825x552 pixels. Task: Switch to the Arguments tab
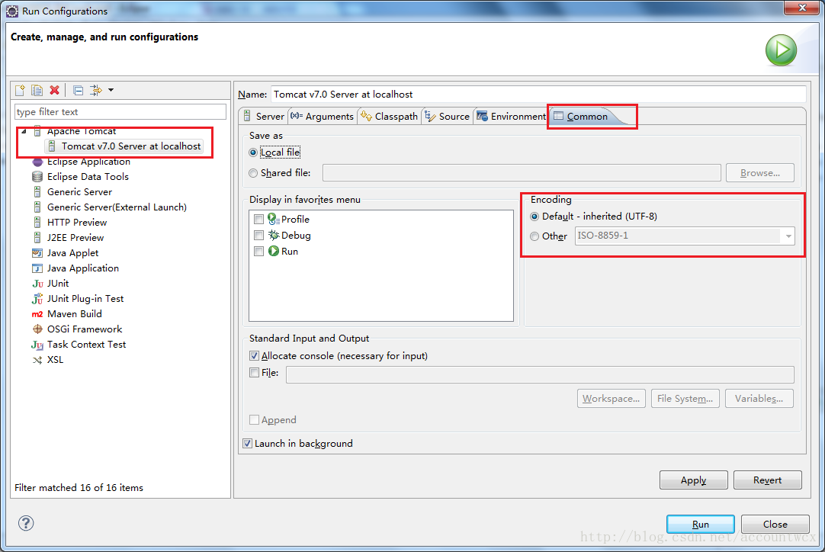click(x=323, y=117)
